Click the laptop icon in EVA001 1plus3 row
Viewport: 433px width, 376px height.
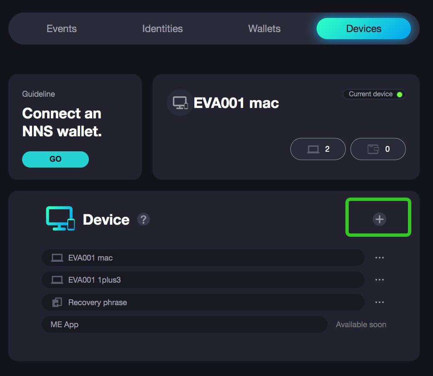click(x=57, y=280)
